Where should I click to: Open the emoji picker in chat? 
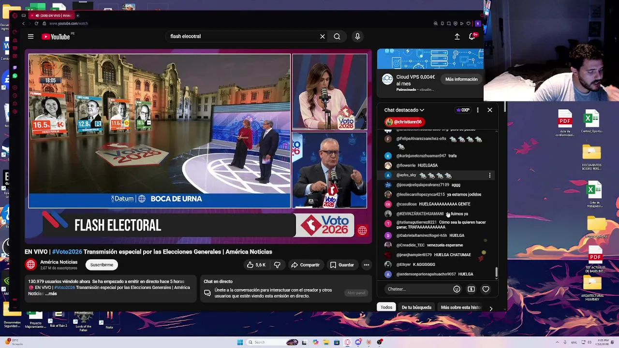(457, 289)
